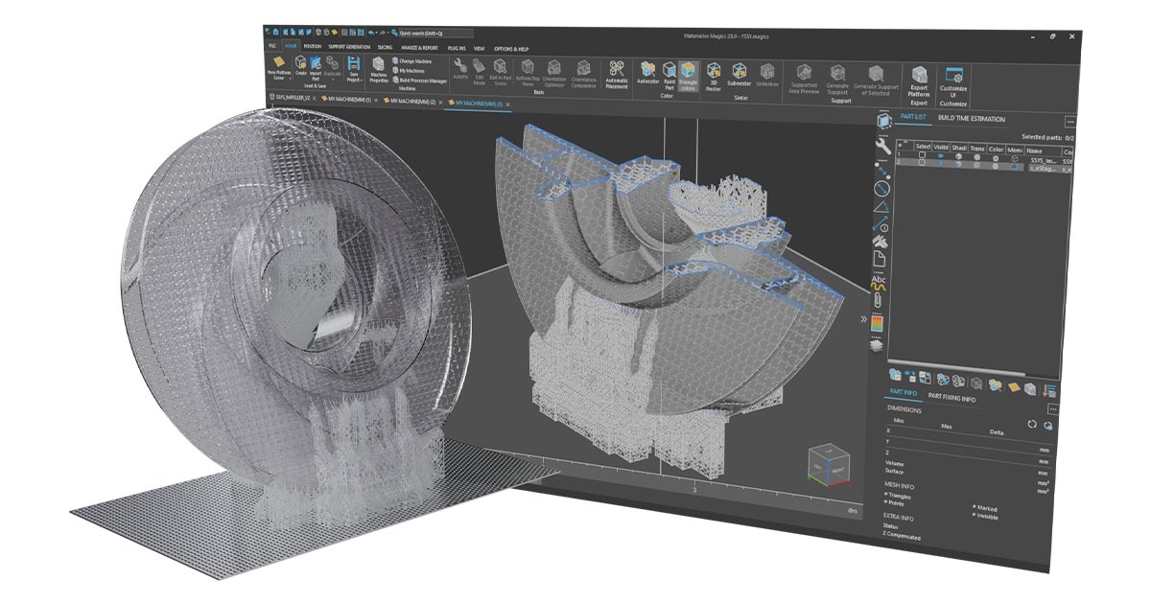Image resolution: width=1151 pixels, height=604 pixels.
Task: Open Sinterbox creation tool
Action: (x=766, y=71)
